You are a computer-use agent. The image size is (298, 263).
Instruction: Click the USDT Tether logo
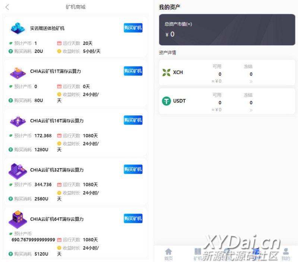[x=166, y=101]
